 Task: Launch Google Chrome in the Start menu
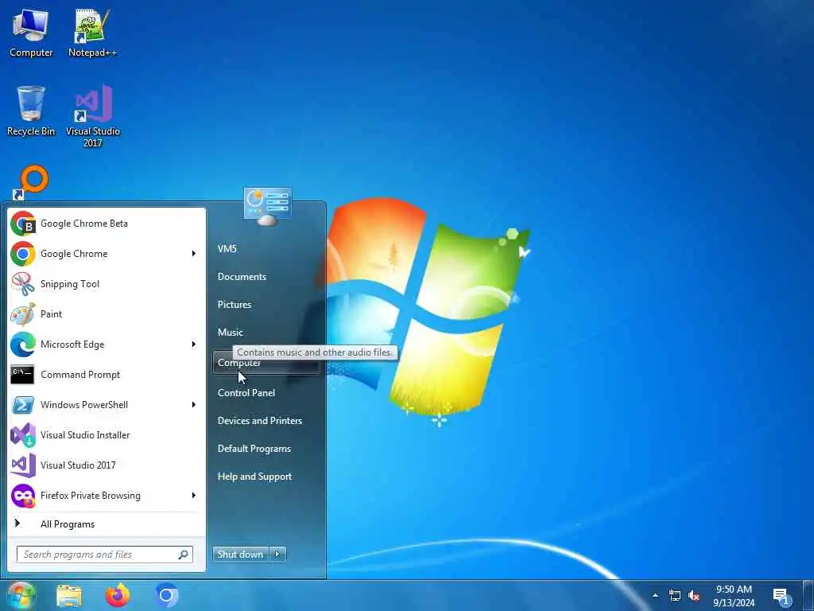tap(98, 254)
